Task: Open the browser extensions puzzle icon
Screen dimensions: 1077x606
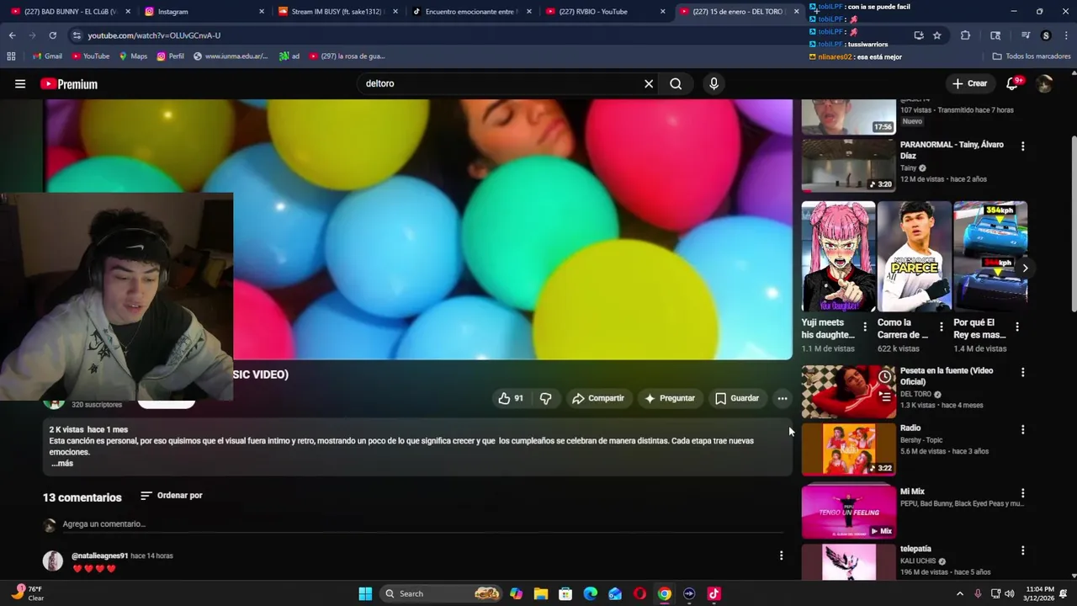Action: click(x=965, y=35)
